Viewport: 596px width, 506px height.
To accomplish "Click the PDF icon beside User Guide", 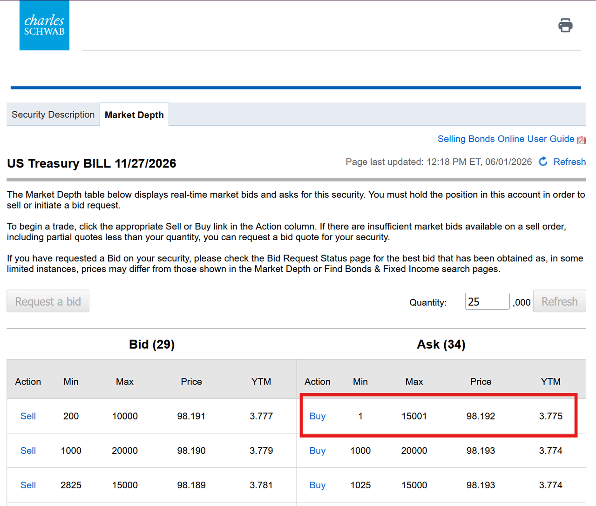I will coord(581,140).
